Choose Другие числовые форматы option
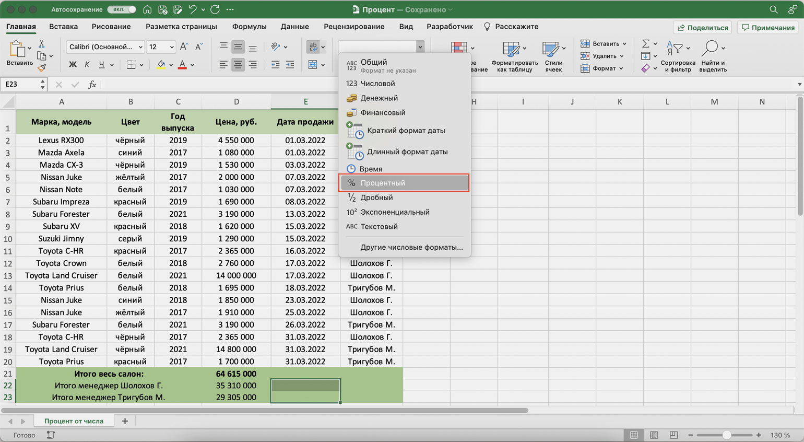The height and width of the screenshot is (442, 804). (x=411, y=247)
